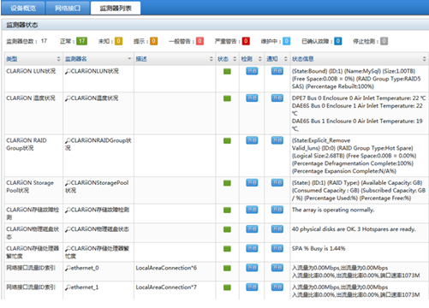
Task: Toggle 通知 switch for Storage Pool状况
Action: point(277,182)
